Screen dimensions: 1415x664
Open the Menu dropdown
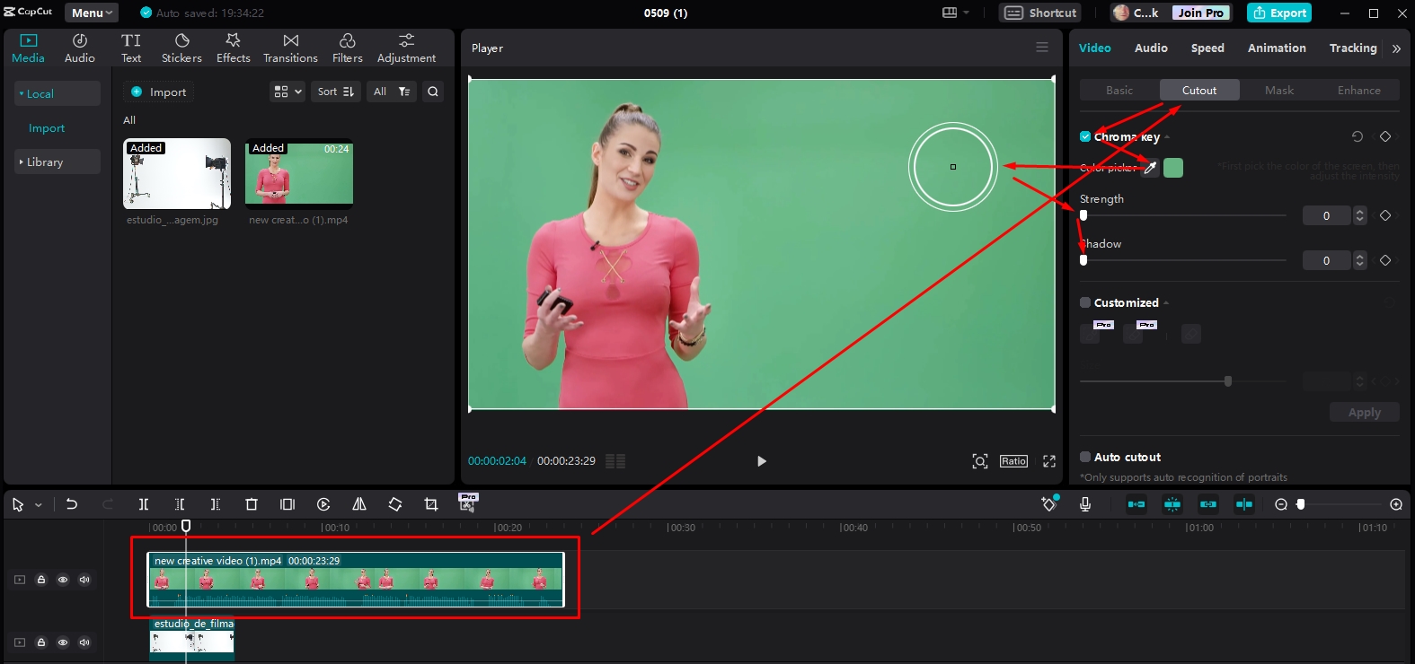[92, 13]
